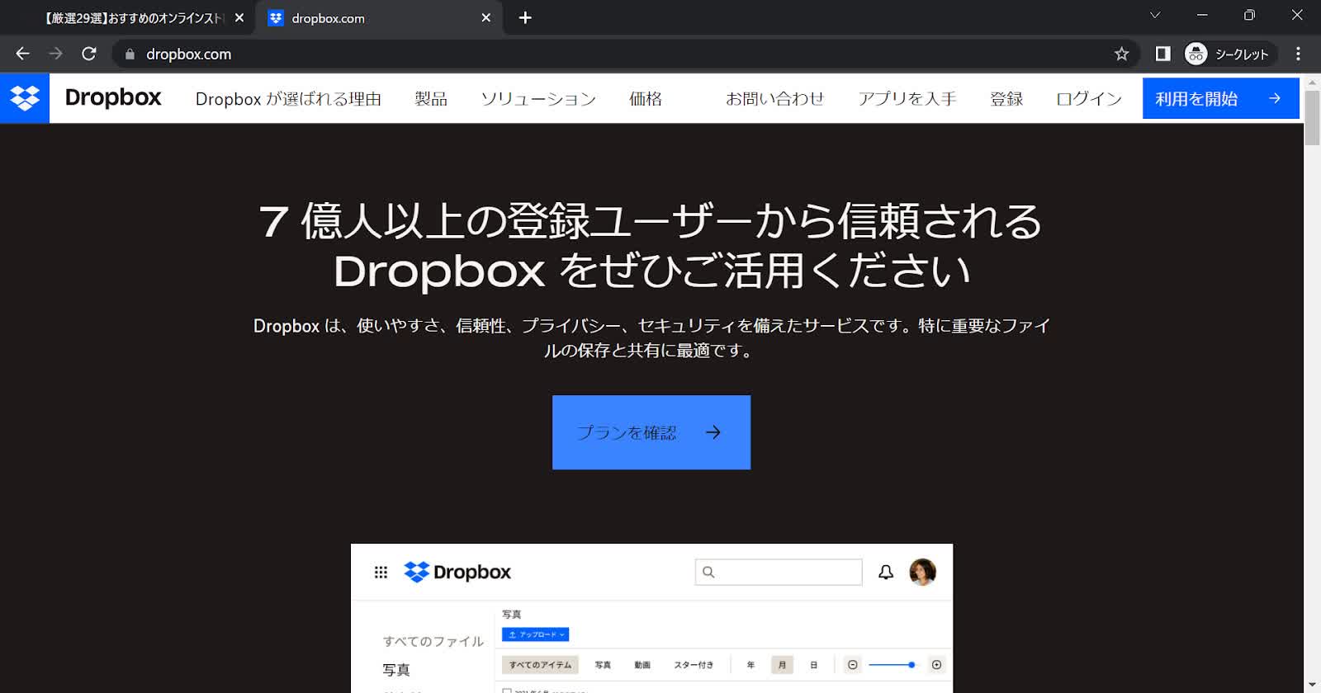Click the 利用を開始 button
This screenshot has height=693, width=1321.
(1220, 98)
